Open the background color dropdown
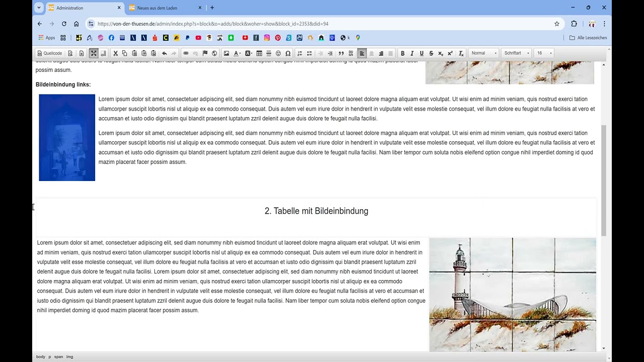The height and width of the screenshot is (362, 644). point(249,53)
